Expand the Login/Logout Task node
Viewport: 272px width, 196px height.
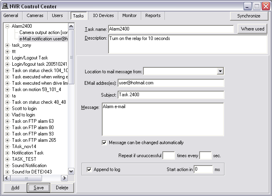pyautogui.click(x=7, y=58)
